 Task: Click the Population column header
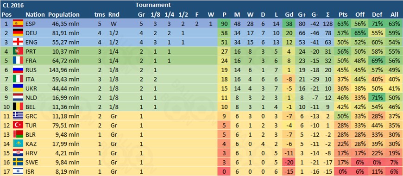(64, 15)
